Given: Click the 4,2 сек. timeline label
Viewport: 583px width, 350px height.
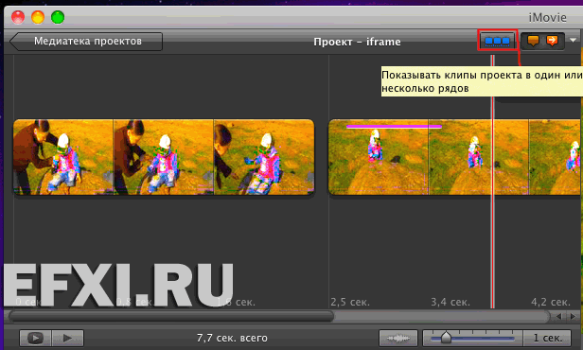Looking at the screenshot, I should click(550, 302).
